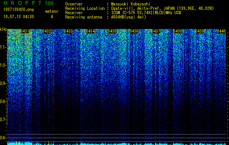Click the Ogata-vill. Akita-Pref. JAPAN location text
The image size is (229, 145).
pyautogui.click(x=162, y=8)
